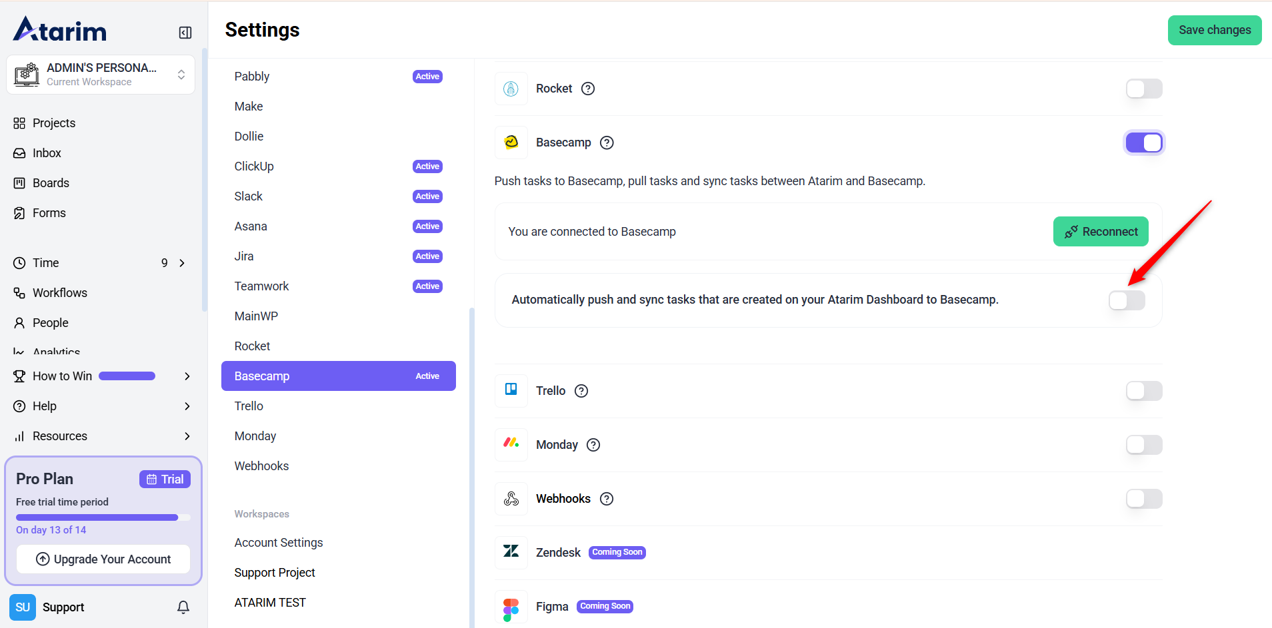Click the Basecamp integration logo icon
Viewport: 1272px width, 628px height.
(x=511, y=143)
